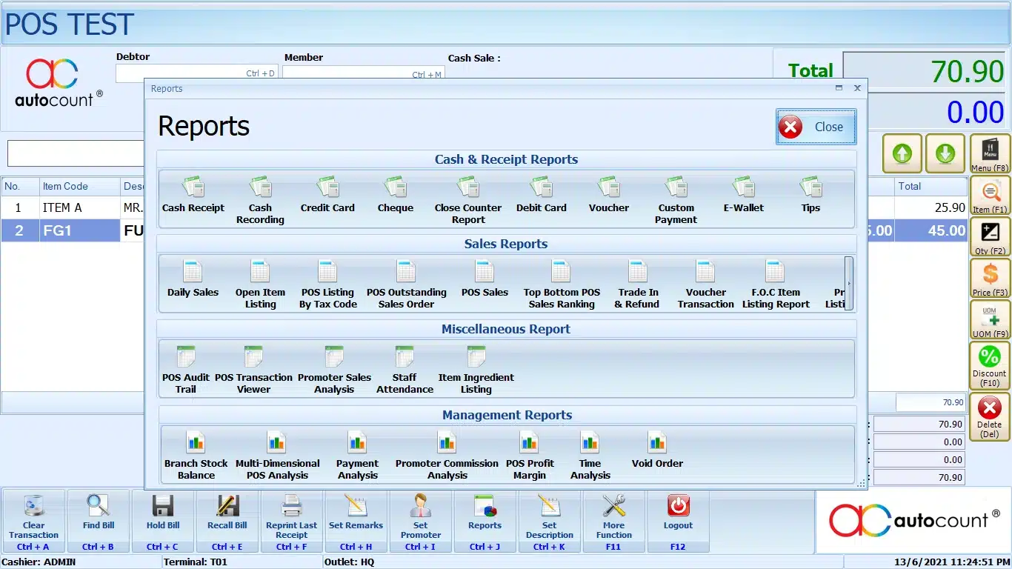Open More Function tools

click(x=613, y=522)
